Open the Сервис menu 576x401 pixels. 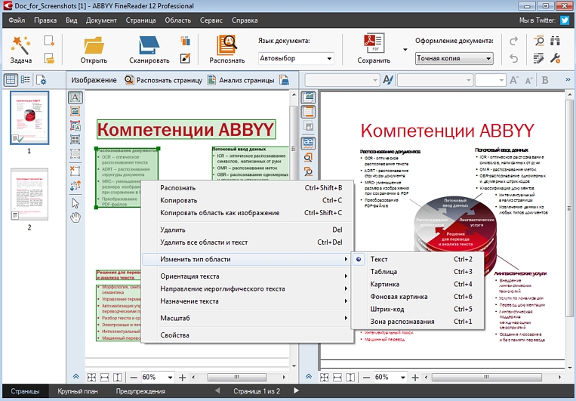211,20
